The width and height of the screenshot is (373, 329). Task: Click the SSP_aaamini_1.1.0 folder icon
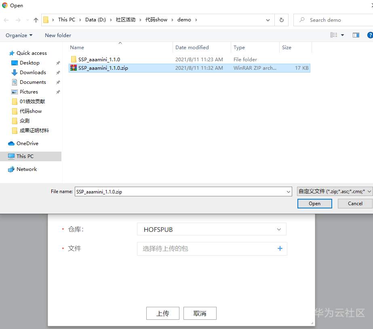[74, 59]
